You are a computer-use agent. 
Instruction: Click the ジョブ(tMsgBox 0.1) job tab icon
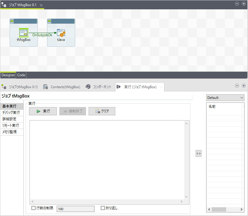pyautogui.click(x=4, y=87)
